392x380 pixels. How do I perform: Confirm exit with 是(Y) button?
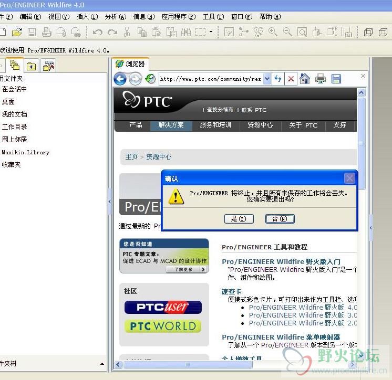(x=239, y=219)
